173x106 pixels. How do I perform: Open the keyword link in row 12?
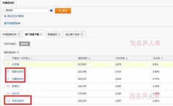coord(18,101)
